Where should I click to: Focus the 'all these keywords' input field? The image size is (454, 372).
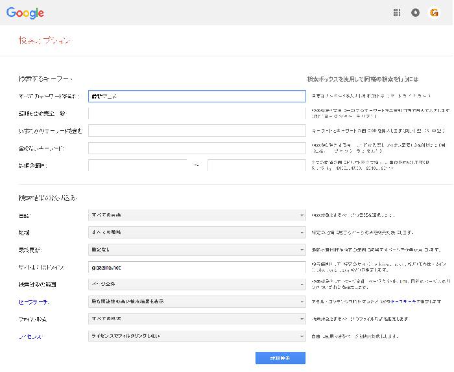coord(197,96)
